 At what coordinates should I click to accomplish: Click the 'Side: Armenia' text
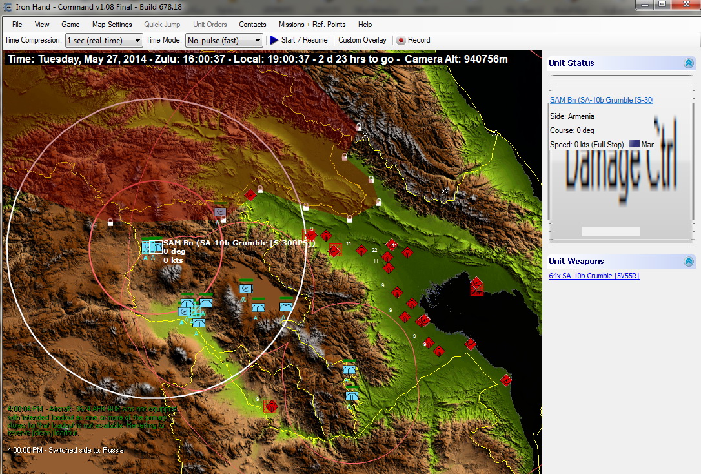573,116
